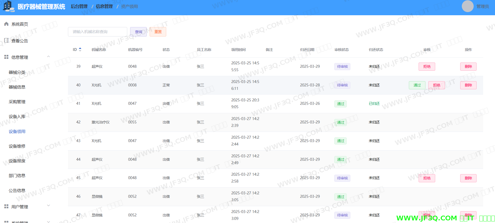The width and height of the screenshot is (495, 223).
Task: Click 信息管理 breadcrumb link in header
Action: pos(104,7)
